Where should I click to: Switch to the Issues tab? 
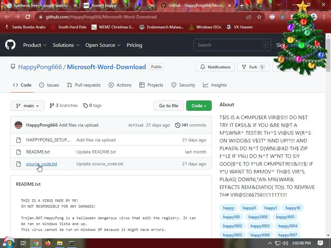(x=49, y=85)
